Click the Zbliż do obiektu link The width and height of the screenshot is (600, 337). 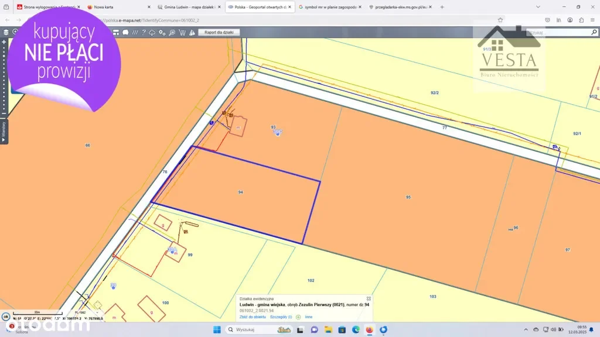(253, 317)
